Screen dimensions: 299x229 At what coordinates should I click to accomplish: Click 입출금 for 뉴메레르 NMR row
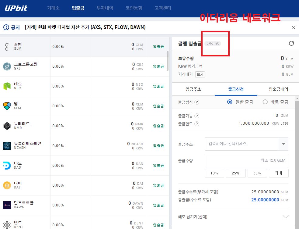pos(158,126)
